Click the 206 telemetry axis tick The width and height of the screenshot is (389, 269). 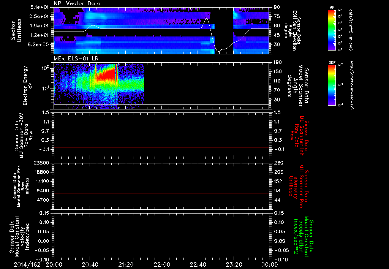[278, 172]
